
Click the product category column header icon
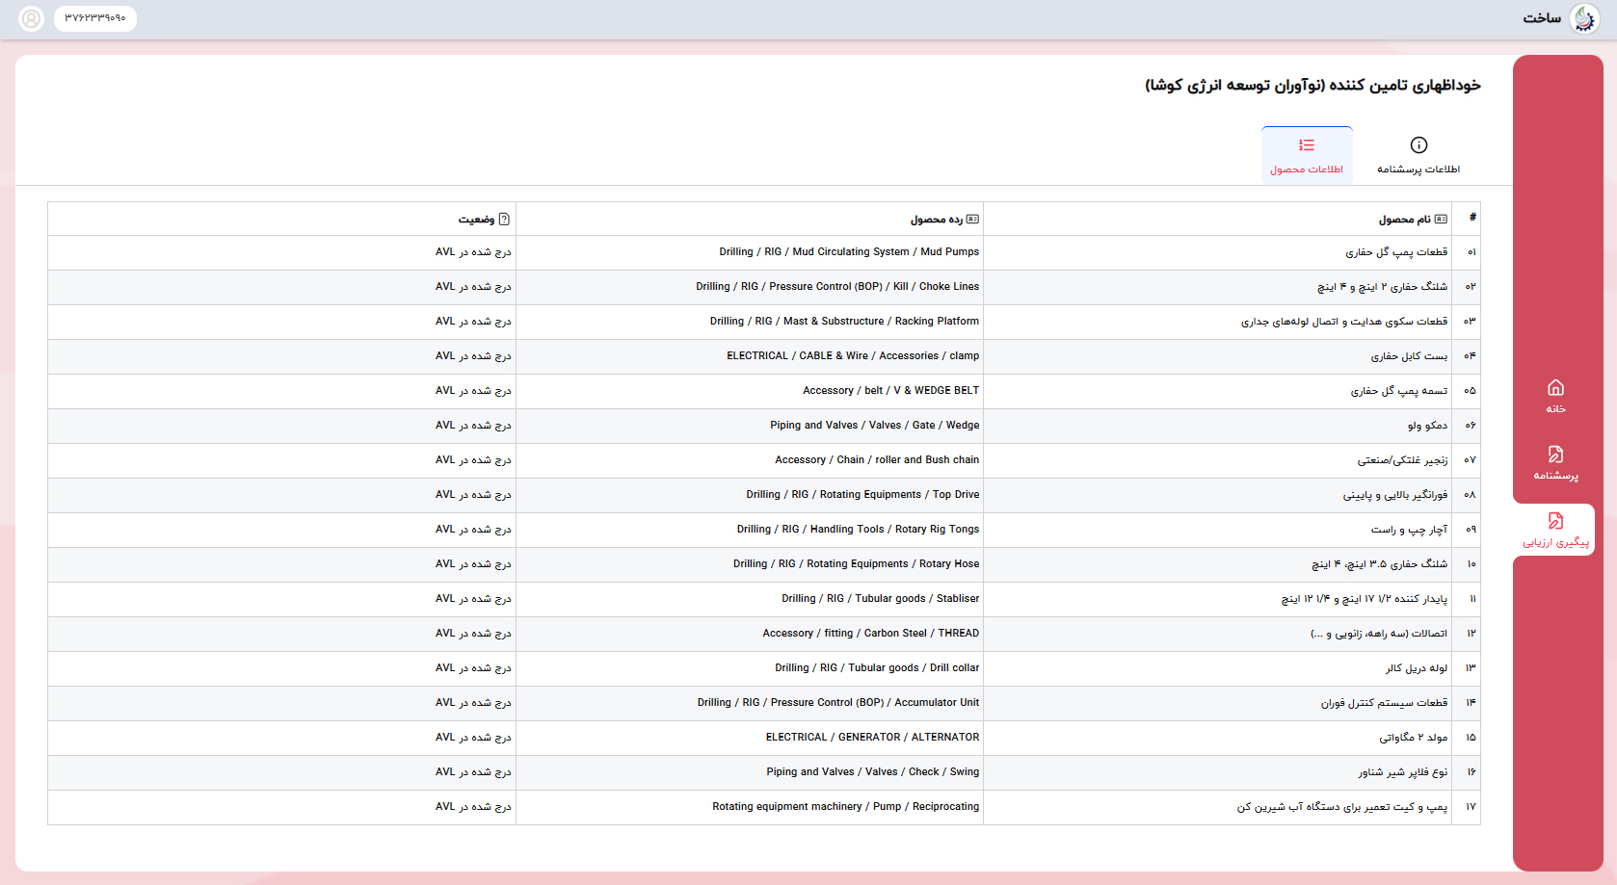(x=972, y=220)
